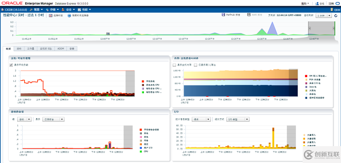Click the PerfHub report save icon
This screenshot has width=341, height=163.
223,15
